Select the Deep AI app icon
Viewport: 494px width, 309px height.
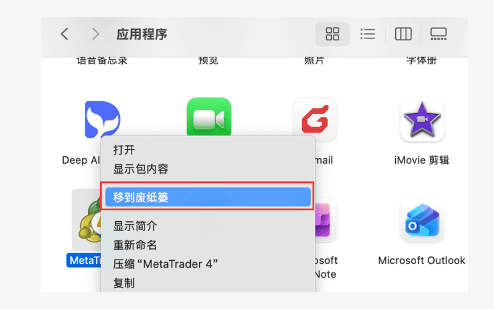pyautogui.click(x=103, y=119)
